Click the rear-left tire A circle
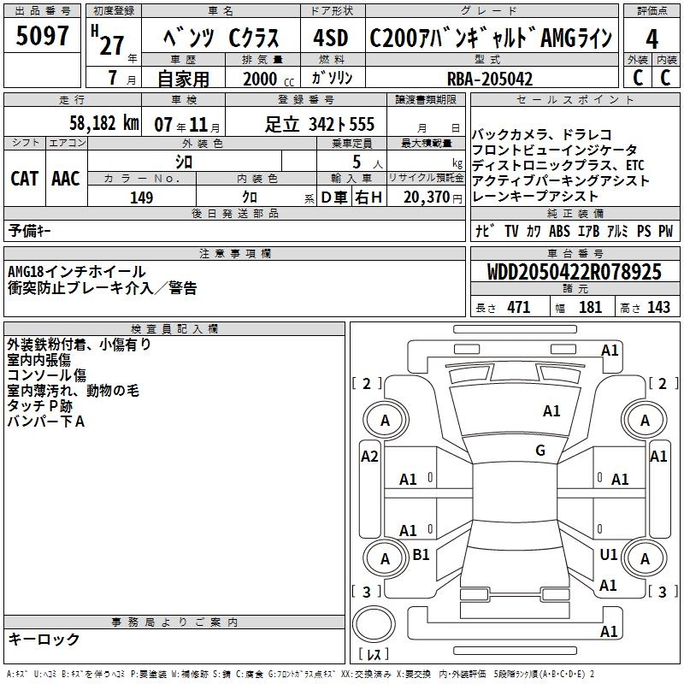The width and height of the screenshot is (684, 684). 386,558
